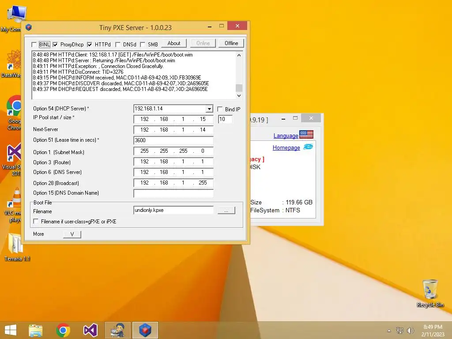452x339 pixels.
Task: Click the Option 51 lease time field
Action: 173,140
